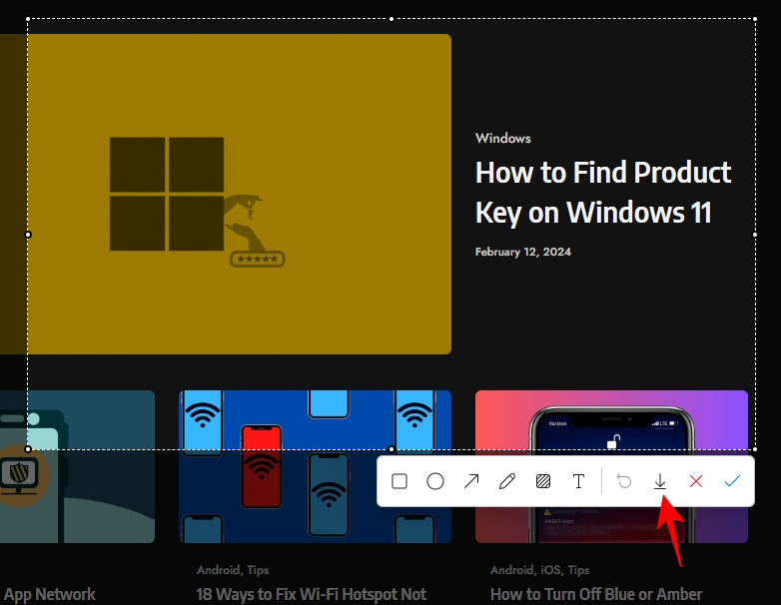Click the left-middle selection edge handle
The width and height of the screenshot is (781, 605).
[28, 235]
